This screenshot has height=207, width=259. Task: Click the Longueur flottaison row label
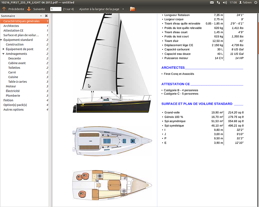tap(177, 15)
